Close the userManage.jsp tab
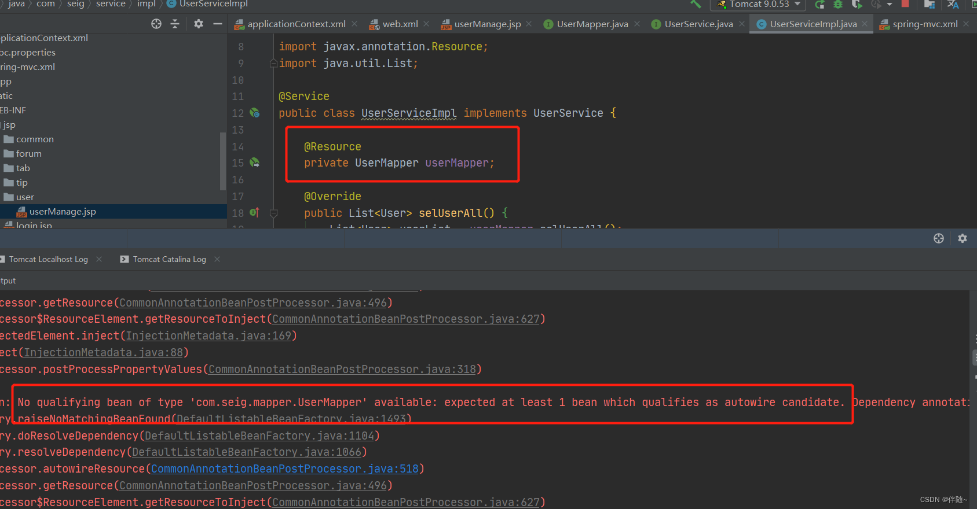This screenshot has height=509, width=977. [x=529, y=24]
